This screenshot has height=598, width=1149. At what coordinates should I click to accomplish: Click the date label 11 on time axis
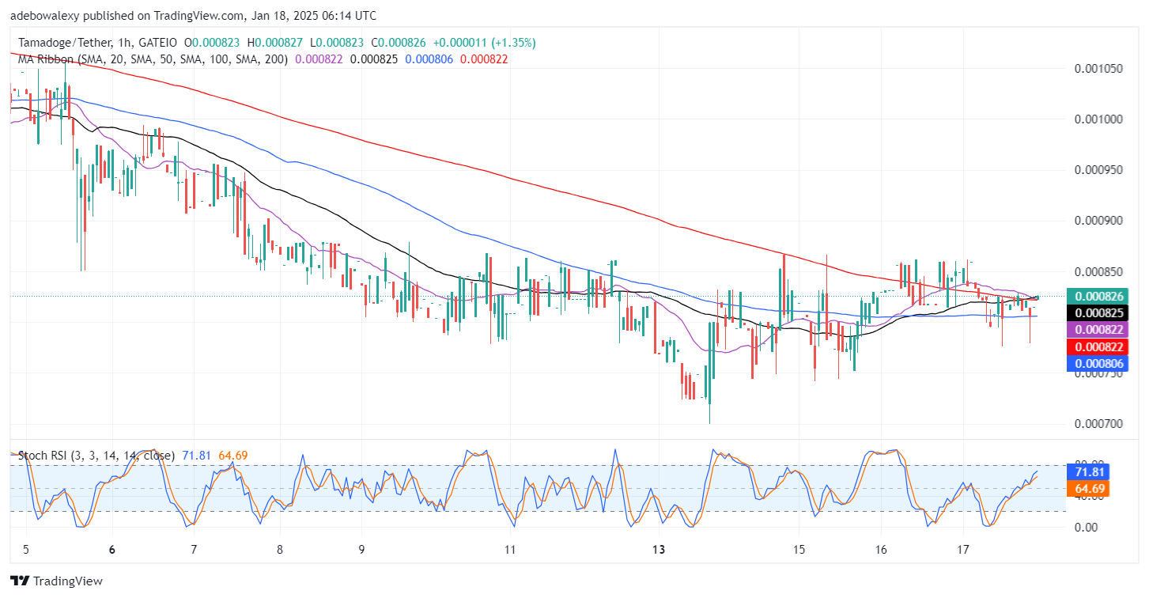pyautogui.click(x=510, y=550)
